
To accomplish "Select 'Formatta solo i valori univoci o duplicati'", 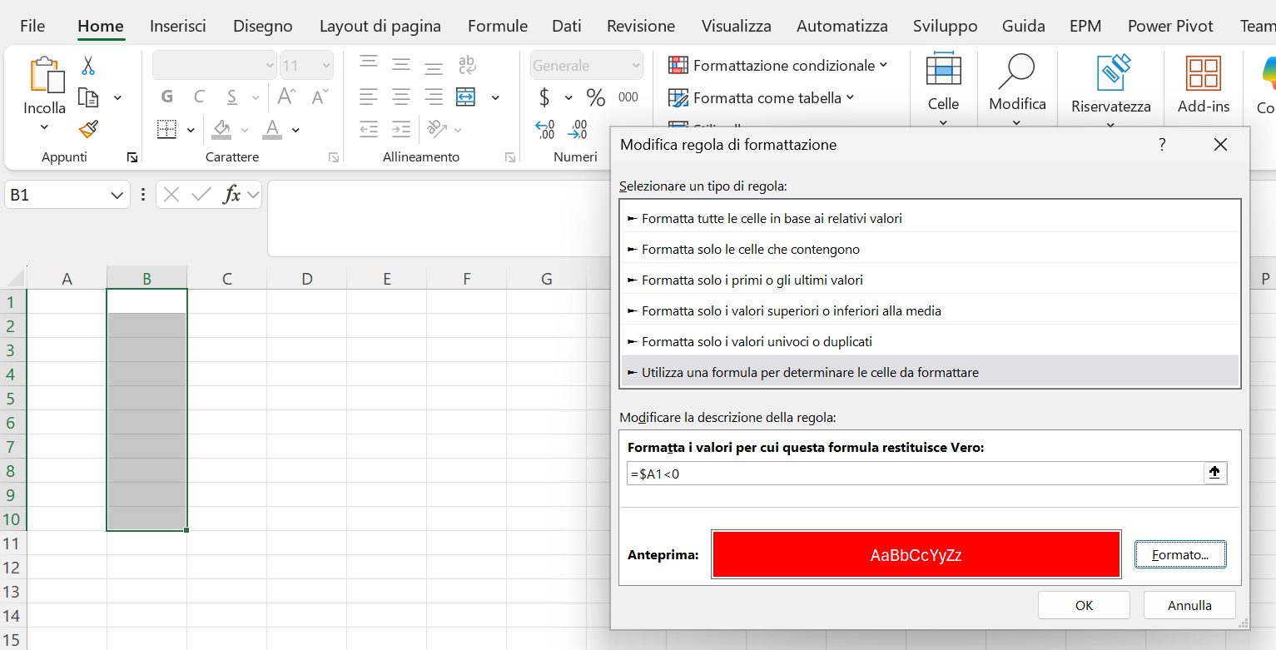I will click(x=931, y=341).
